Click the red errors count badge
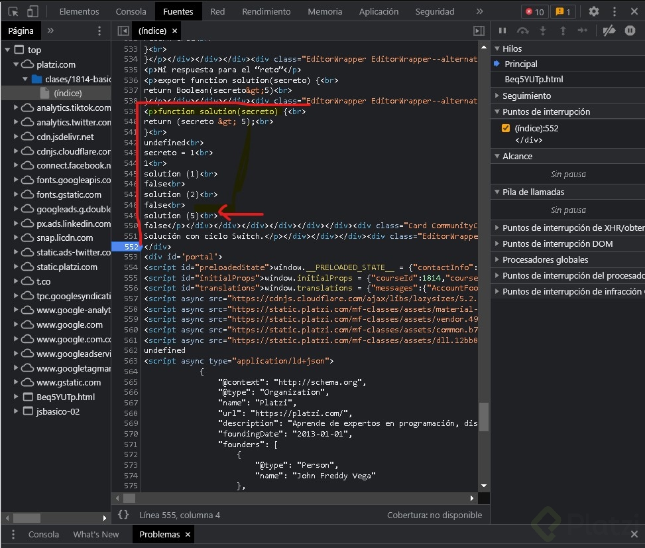 pos(535,11)
